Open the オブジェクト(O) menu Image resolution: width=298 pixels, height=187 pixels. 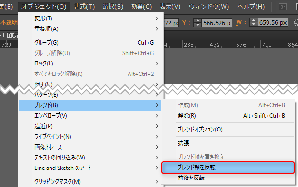[44, 7]
